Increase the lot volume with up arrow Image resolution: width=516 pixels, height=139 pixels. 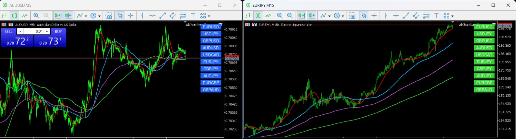47,31
